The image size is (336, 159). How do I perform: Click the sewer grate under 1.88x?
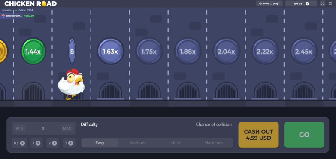(188, 91)
